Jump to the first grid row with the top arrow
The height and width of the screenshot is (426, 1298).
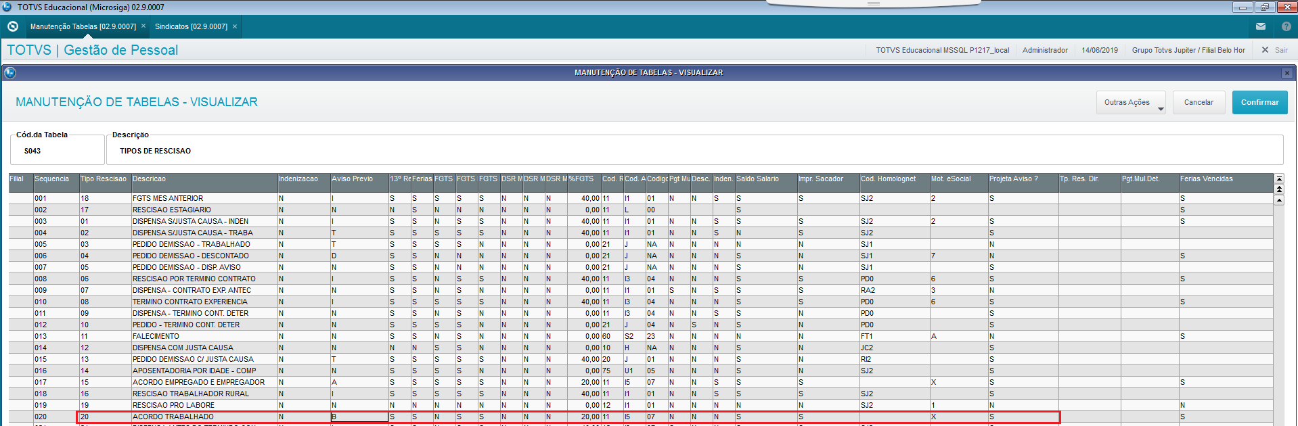click(x=1279, y=179)
